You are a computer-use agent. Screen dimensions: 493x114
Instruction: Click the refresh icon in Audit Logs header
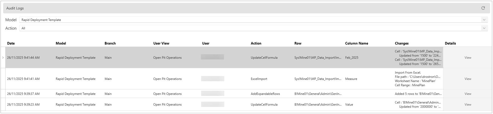483,8
